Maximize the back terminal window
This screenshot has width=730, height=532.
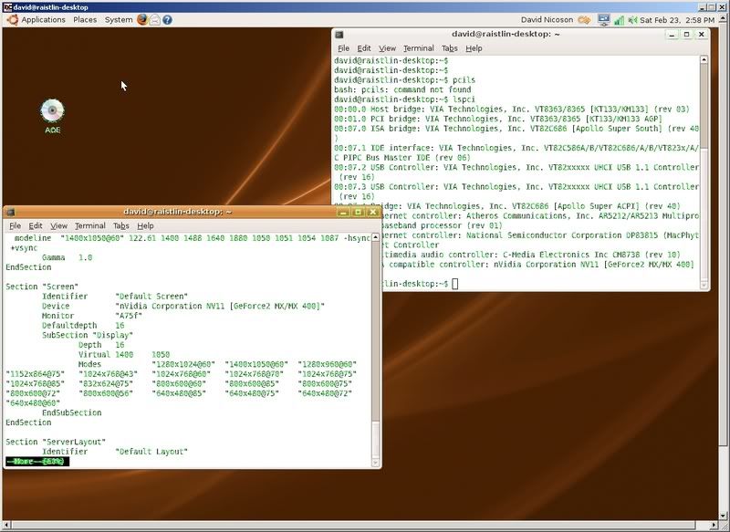(x=686, y=35)
